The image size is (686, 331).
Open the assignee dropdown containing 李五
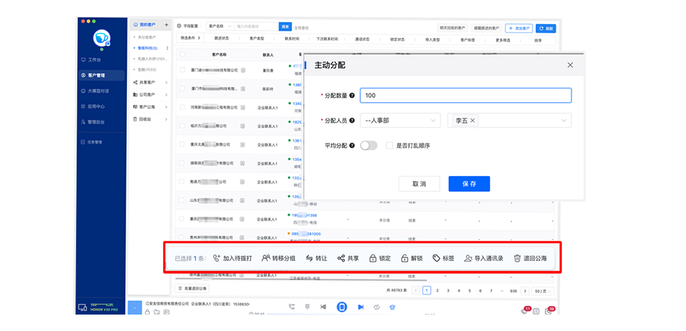click(509, 120)
